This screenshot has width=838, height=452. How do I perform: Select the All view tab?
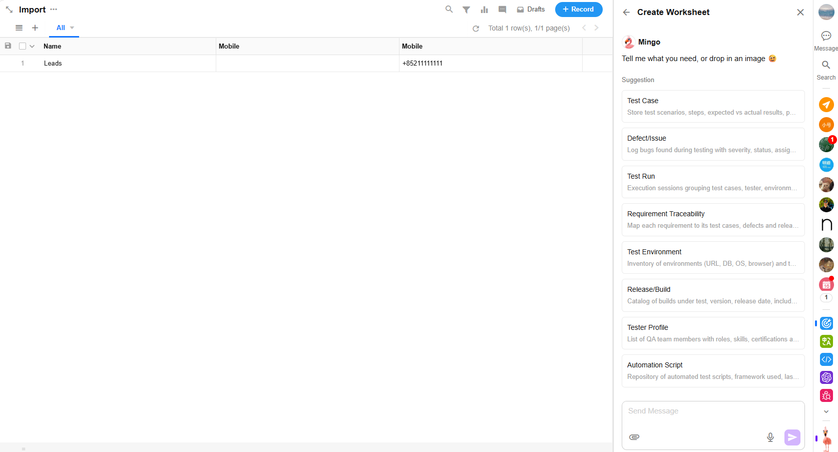click(x=61, y=28)
